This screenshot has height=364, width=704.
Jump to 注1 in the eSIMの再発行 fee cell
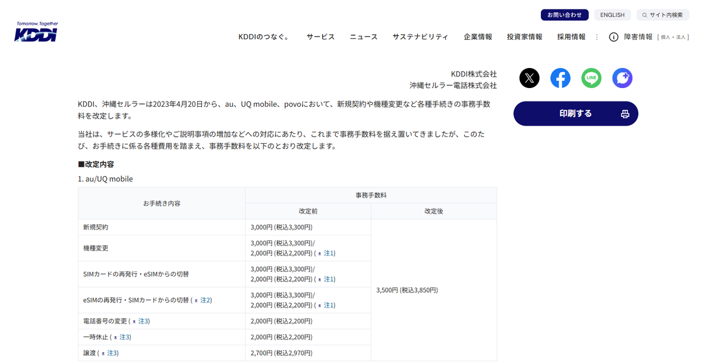(326, 305)
